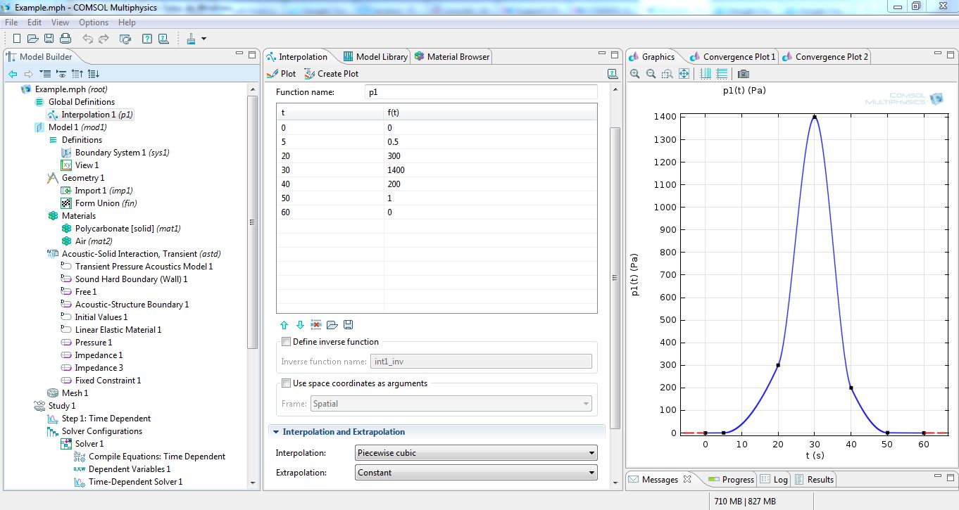Click the Zoom Extents icon in Graphics toolbar
Screen dimensions: 959x510
tap(684, 74)
